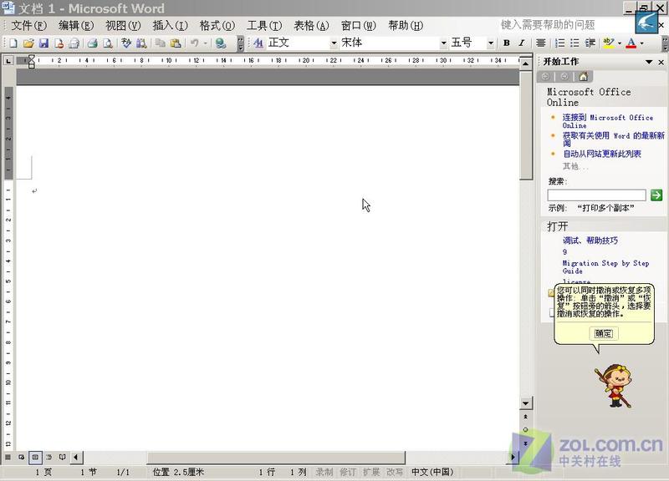This screenshot has width=669, height=481.
Task: Run Spelling and Grammar check icon
Action: point(126,43)
